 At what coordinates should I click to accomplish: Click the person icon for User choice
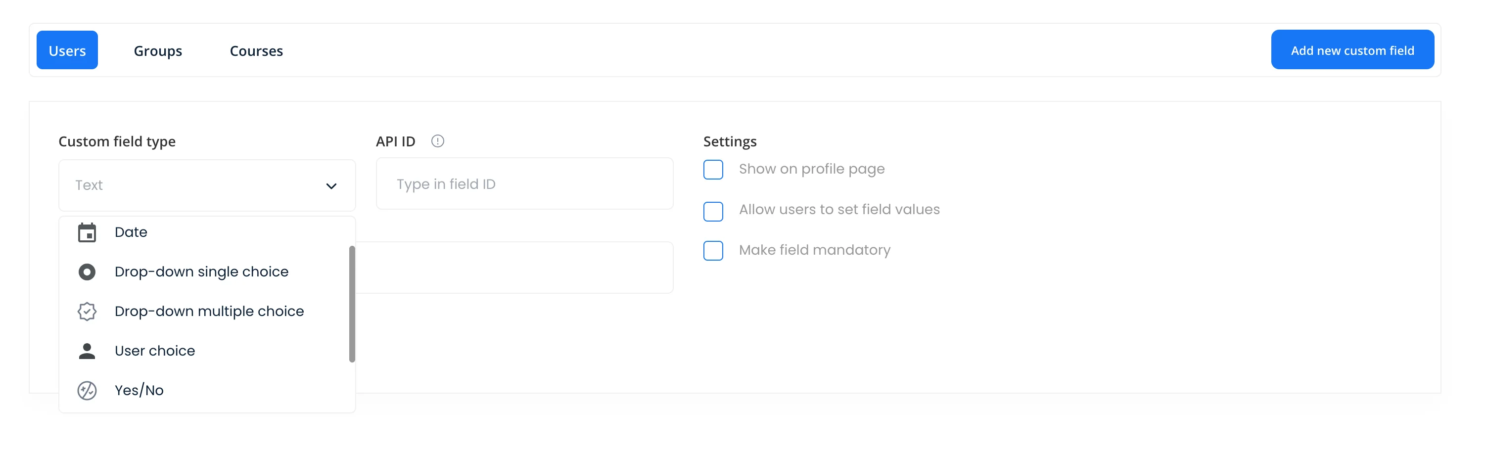(x=87, y=351)
